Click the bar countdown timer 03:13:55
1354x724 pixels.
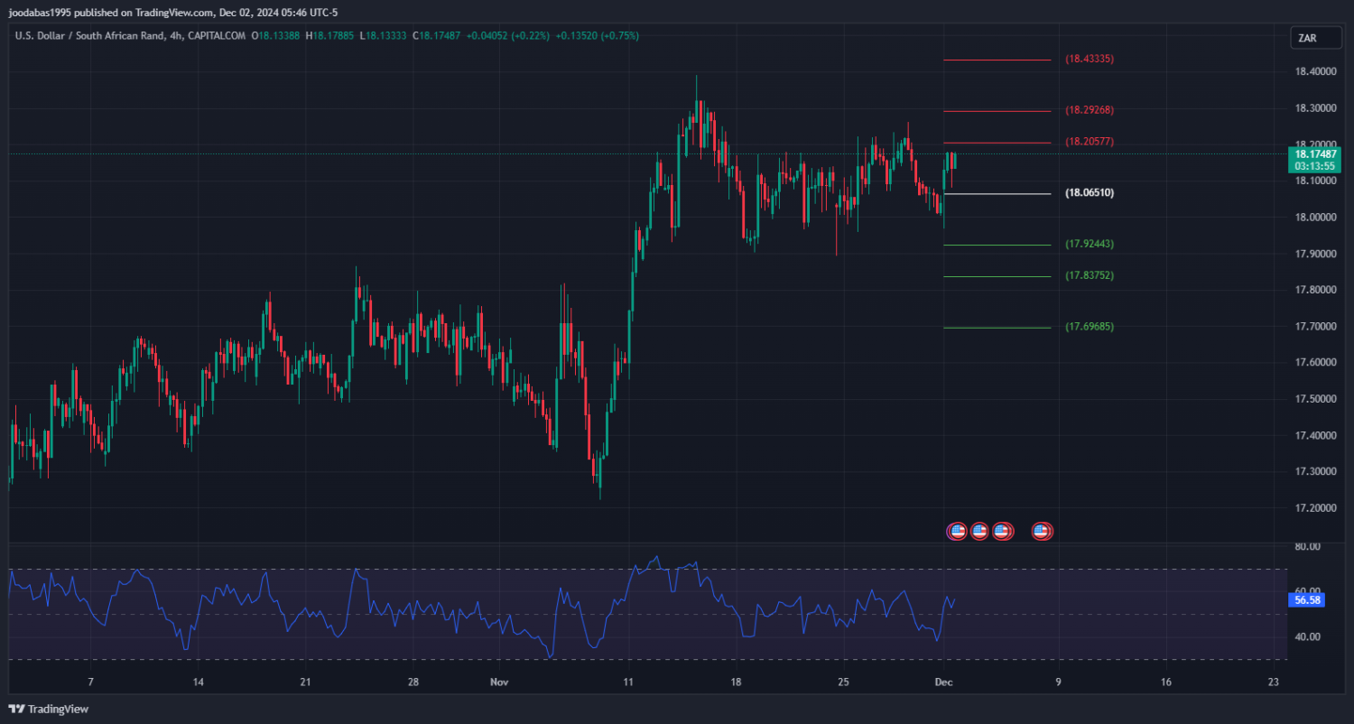[1314, 167]
